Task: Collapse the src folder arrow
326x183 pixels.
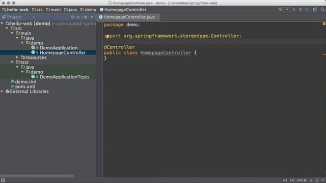Action: 7,28
